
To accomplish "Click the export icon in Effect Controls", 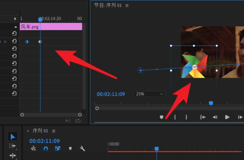I will coord(78,121).
